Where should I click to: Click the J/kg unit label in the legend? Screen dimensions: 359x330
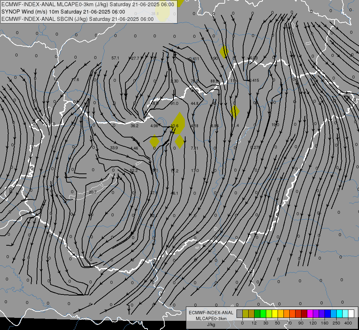211,324
